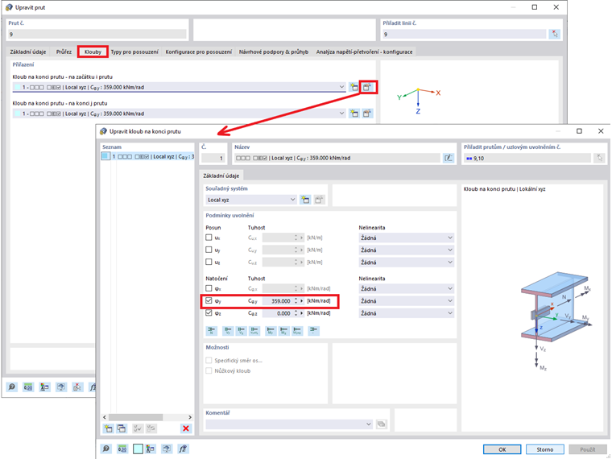Open the Komentář comment dropdown
612x459 pixels.
point(369,424)
